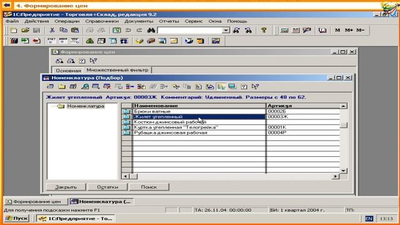This screenshot has height=225, width=400.
Task: Click the M+ memory button
Action: tap(349, 30)
